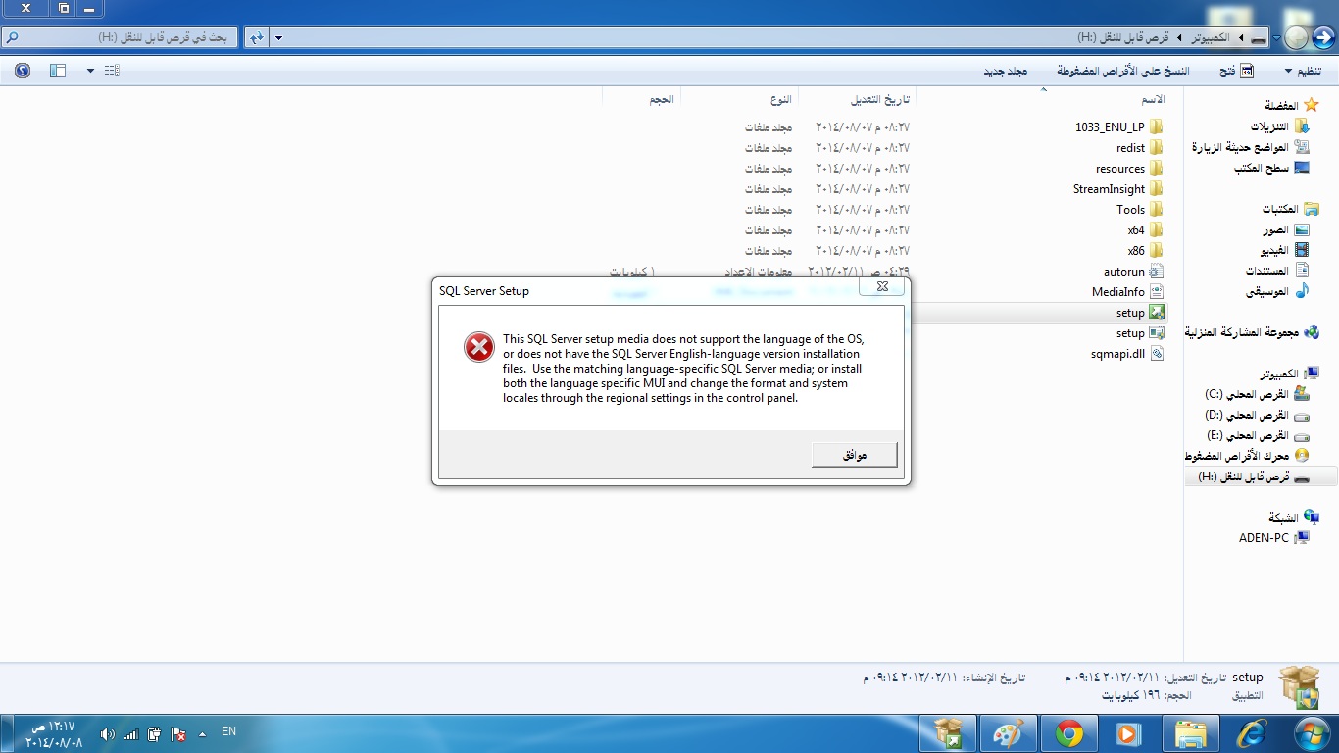Open Paint from the taskbar

(x=1009, y=733)
